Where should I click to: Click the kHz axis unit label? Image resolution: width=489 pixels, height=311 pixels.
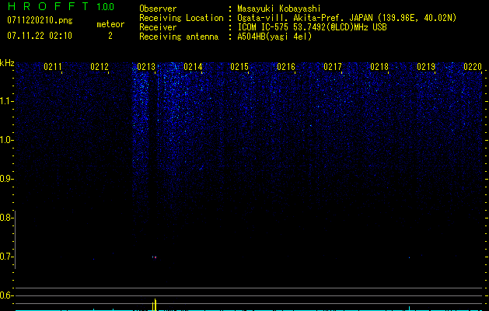pyautogui.click(x=8, y=63)
